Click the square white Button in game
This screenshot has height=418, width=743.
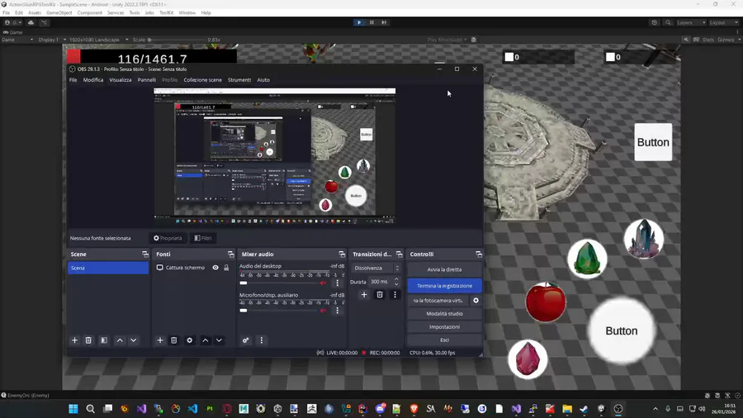653,142
